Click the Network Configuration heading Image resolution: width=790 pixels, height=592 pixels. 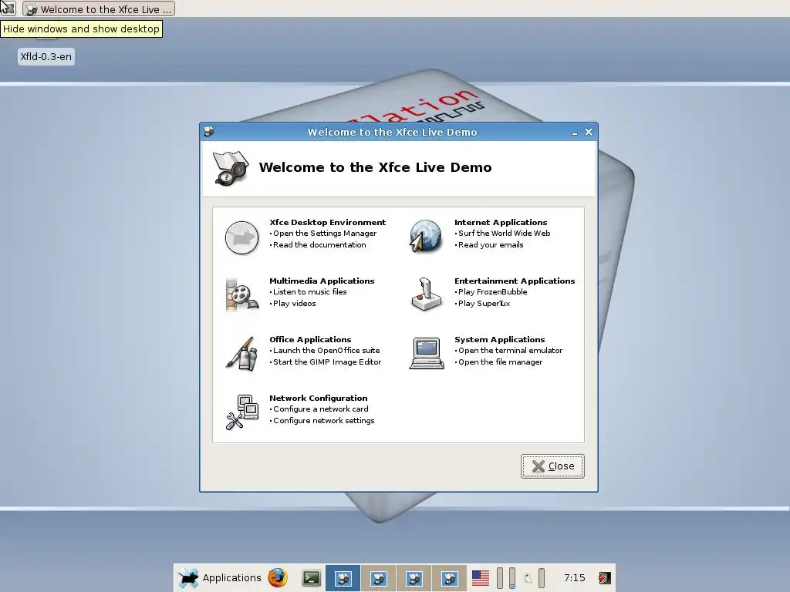(x=319, y=399)
